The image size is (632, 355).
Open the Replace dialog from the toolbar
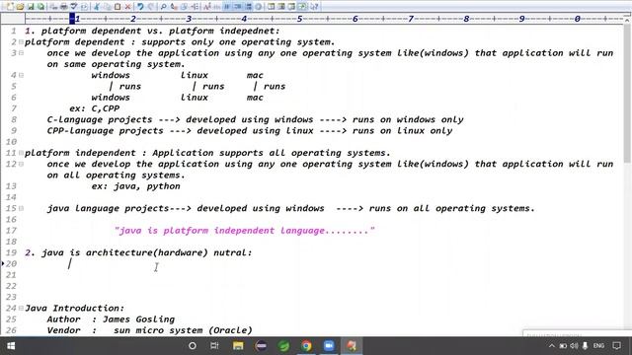(174, 7)
